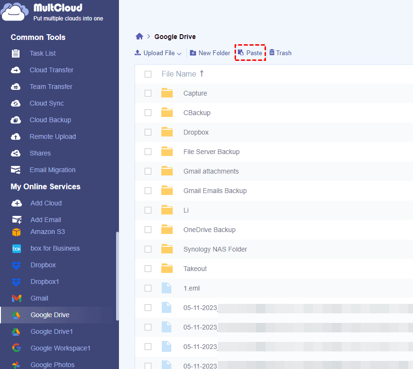Sort by File Name arrow
Viewport: 413px width, 369px height.
202,73
